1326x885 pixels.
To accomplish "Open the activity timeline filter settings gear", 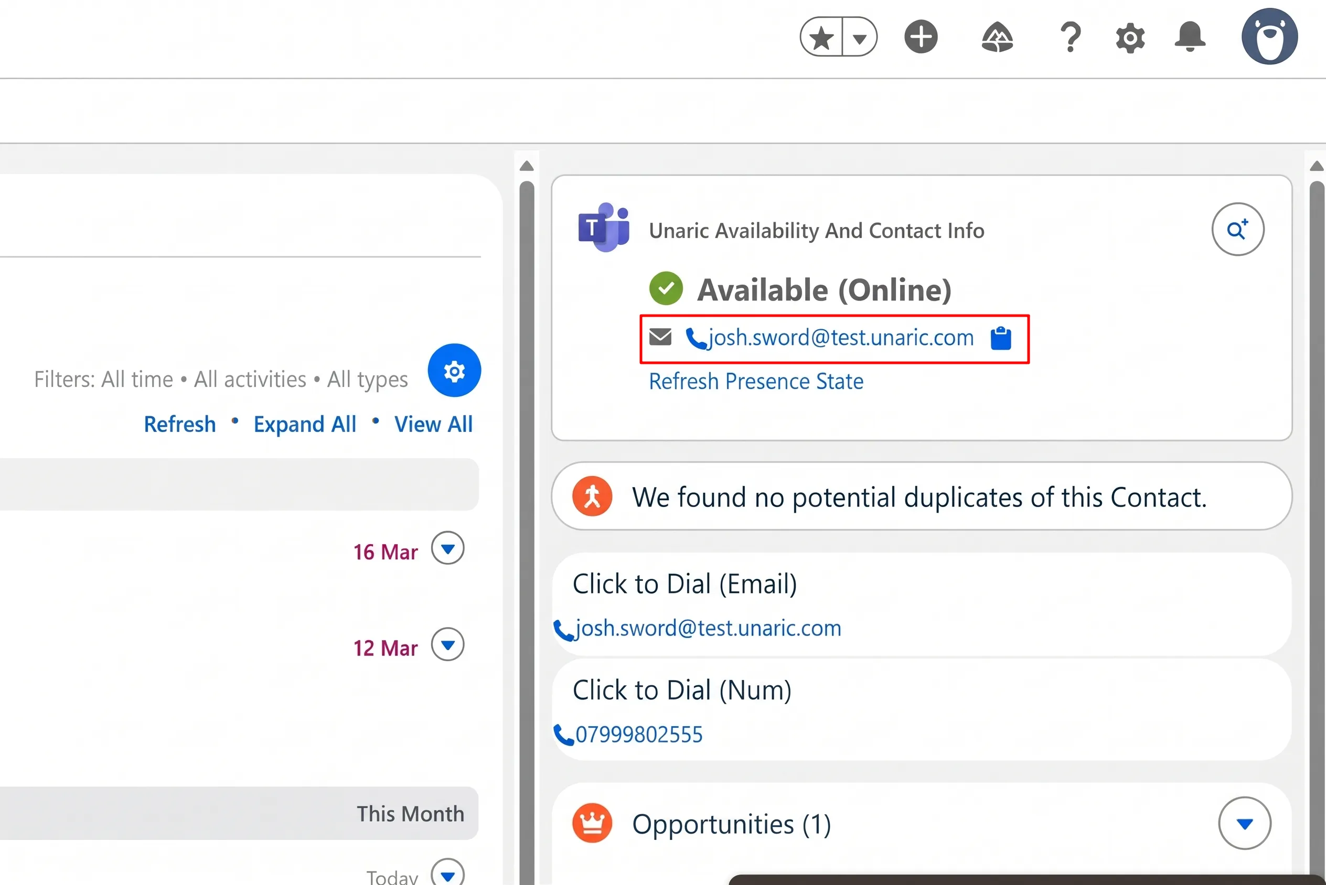I will click(454, 371).
